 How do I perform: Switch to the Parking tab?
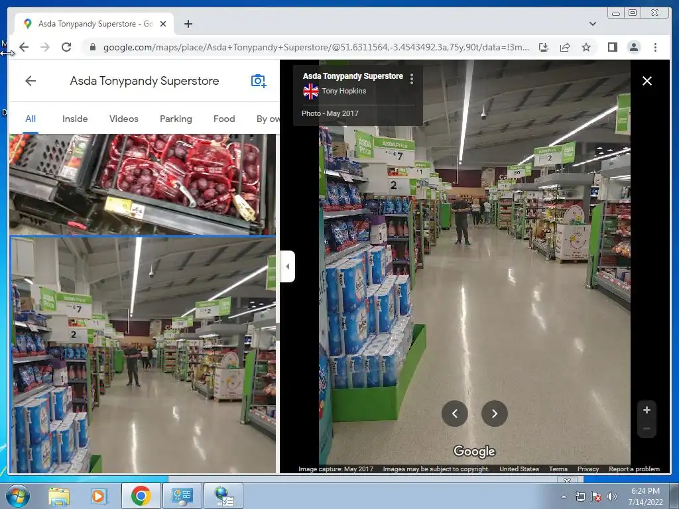point(176,119)
